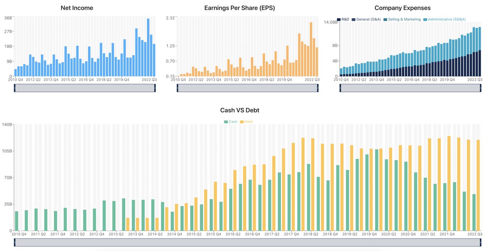Click the 27B label on Net Income axis
This screenshot has width=486, height=251.
tap(8, 32)
